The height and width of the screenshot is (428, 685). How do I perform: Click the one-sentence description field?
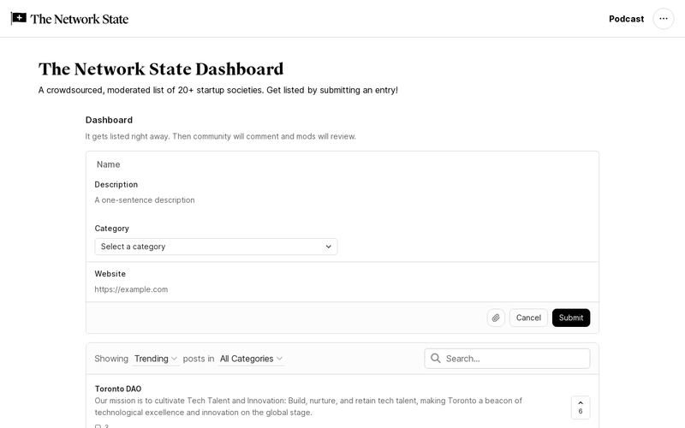342,200
